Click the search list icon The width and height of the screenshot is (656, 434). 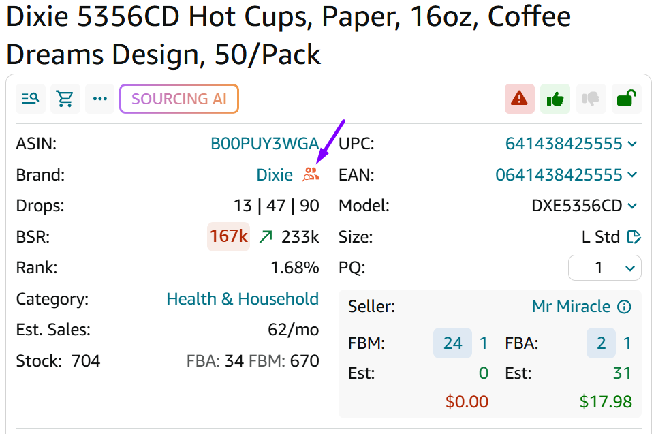pos(30,99)
